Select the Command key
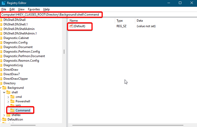197x127 pixels. [x=23, y=110]
